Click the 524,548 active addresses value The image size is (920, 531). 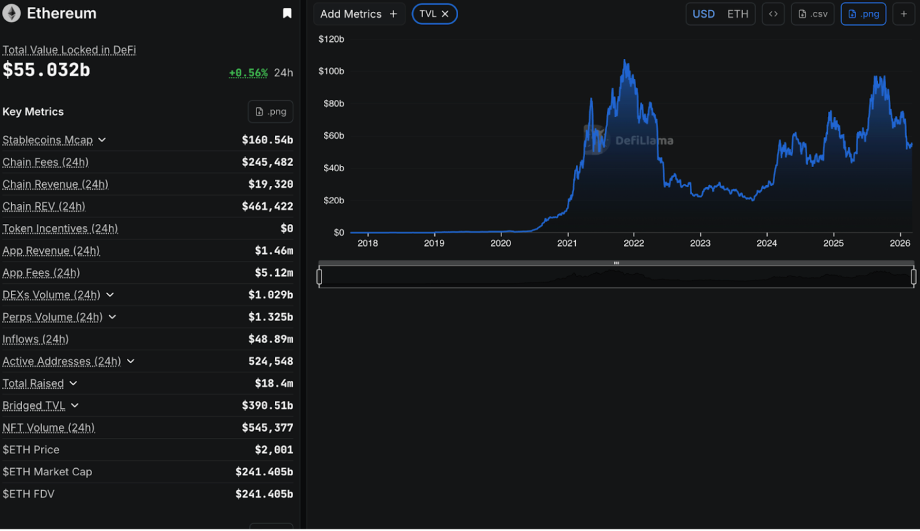pyautogui.click(x=271, y=361)
